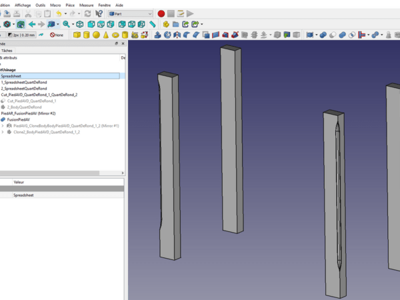Switch to the Tâches tab
The image size is (400, 300).
click(x=7, y=50)
